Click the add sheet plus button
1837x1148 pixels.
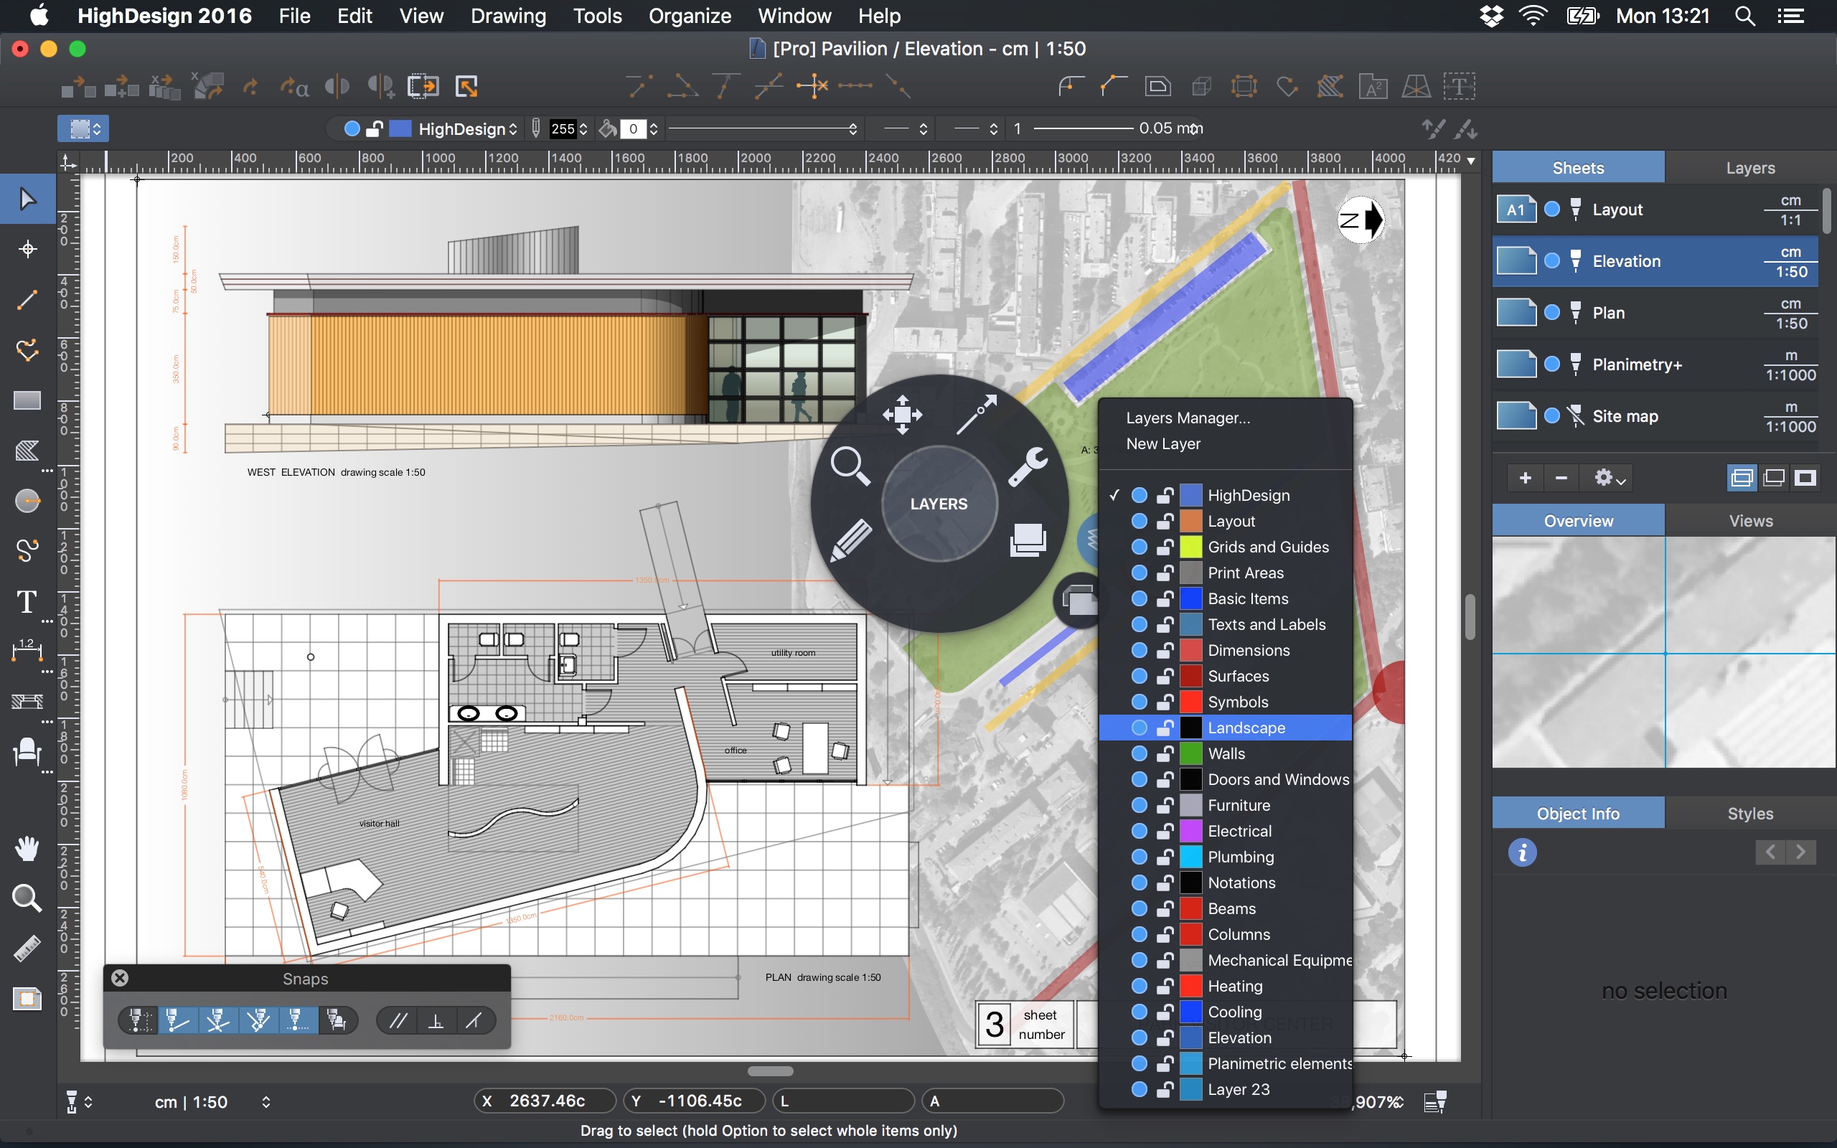[x=1525, y=478]
